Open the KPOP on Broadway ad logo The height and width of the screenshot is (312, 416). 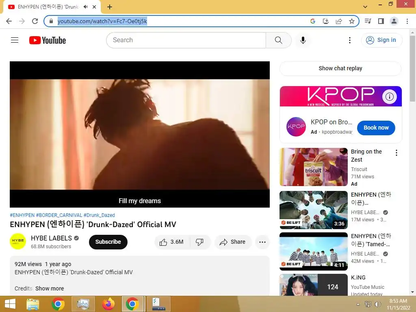coord(296,127)
